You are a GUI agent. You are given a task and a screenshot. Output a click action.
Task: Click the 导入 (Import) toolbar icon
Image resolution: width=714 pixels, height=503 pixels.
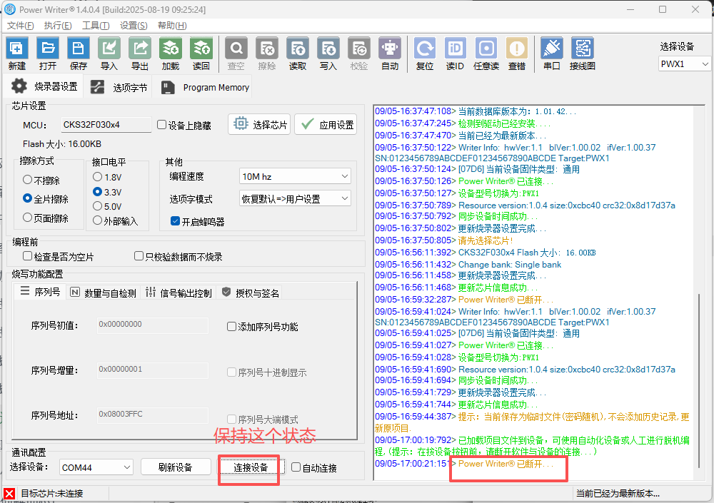tap(109, 49)
